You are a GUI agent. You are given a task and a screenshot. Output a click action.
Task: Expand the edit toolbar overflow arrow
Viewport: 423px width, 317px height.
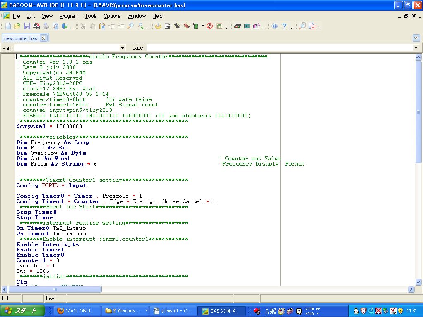pos(147,28)
